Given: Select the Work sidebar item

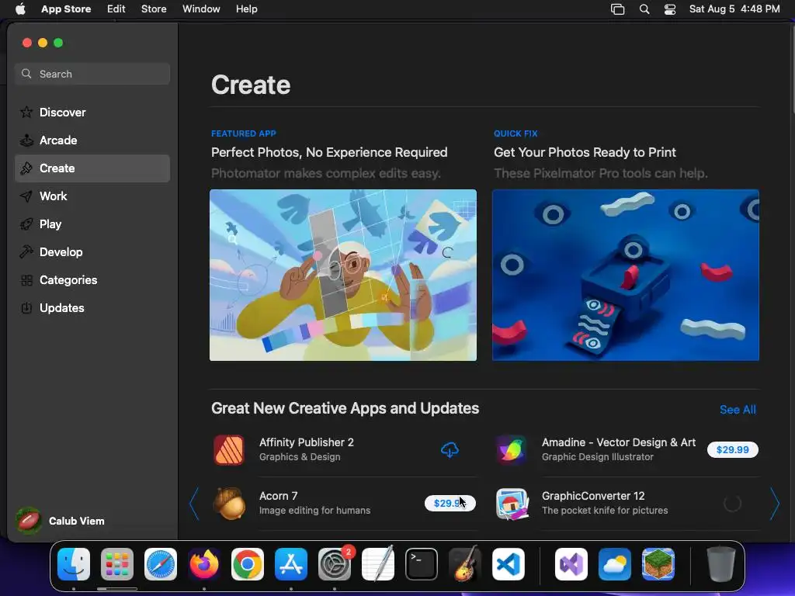Looking at the screenshot, I should (92, 196).
